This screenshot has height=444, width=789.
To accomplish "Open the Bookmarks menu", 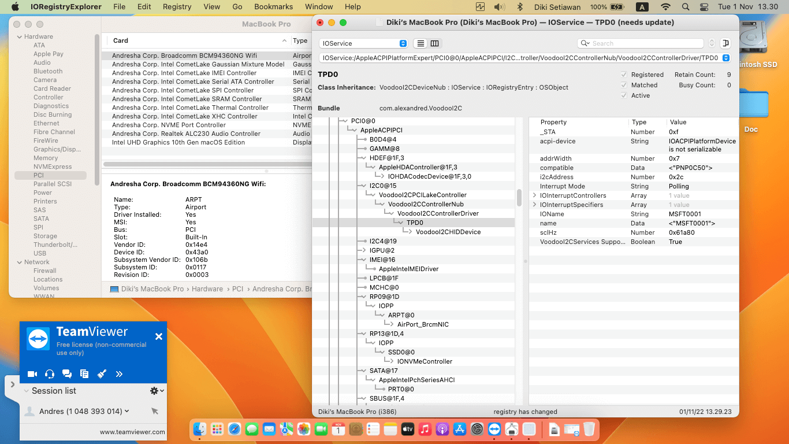I will 273,7.
